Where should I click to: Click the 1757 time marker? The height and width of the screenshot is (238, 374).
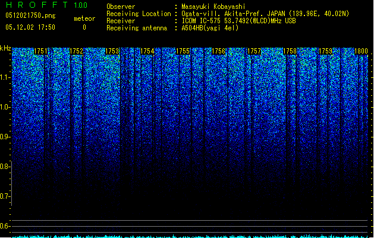(x=254, y=51)
